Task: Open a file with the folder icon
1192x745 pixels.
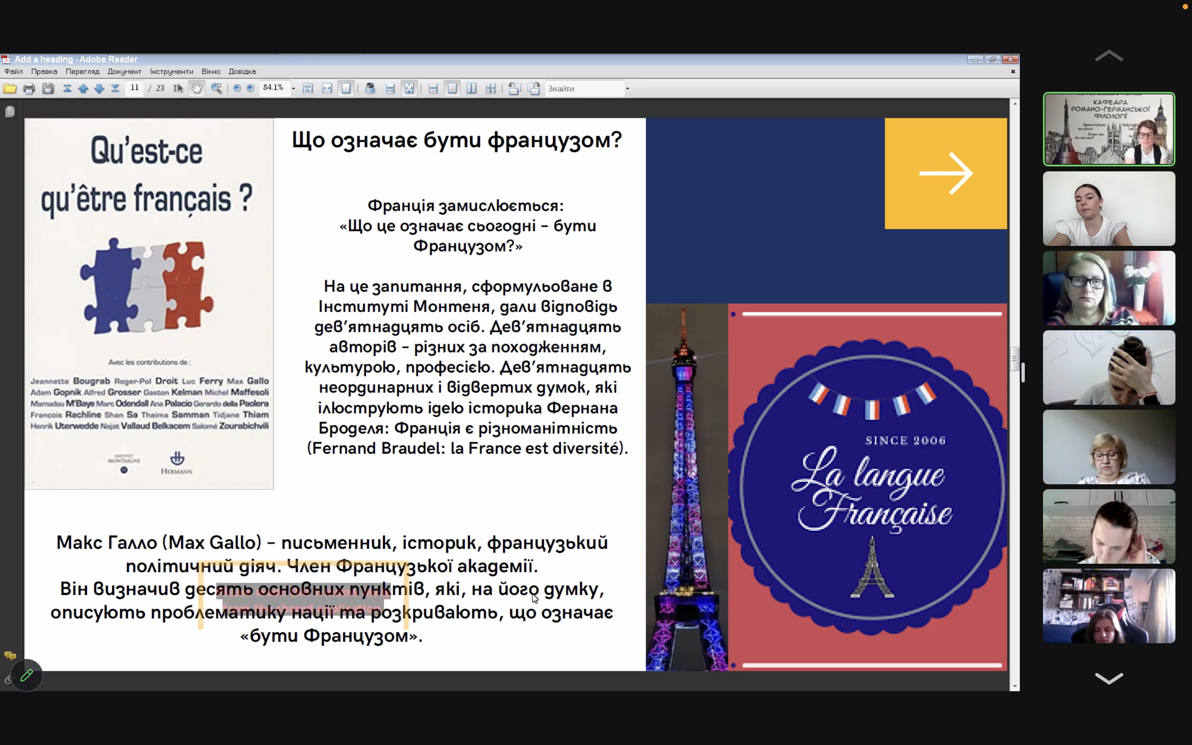Action: [10, 88]
